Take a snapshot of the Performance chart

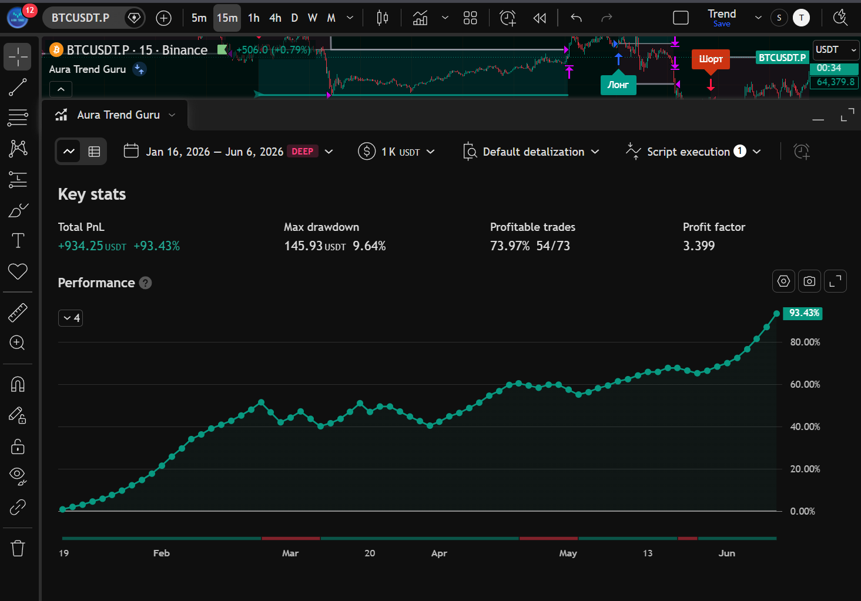809,281
